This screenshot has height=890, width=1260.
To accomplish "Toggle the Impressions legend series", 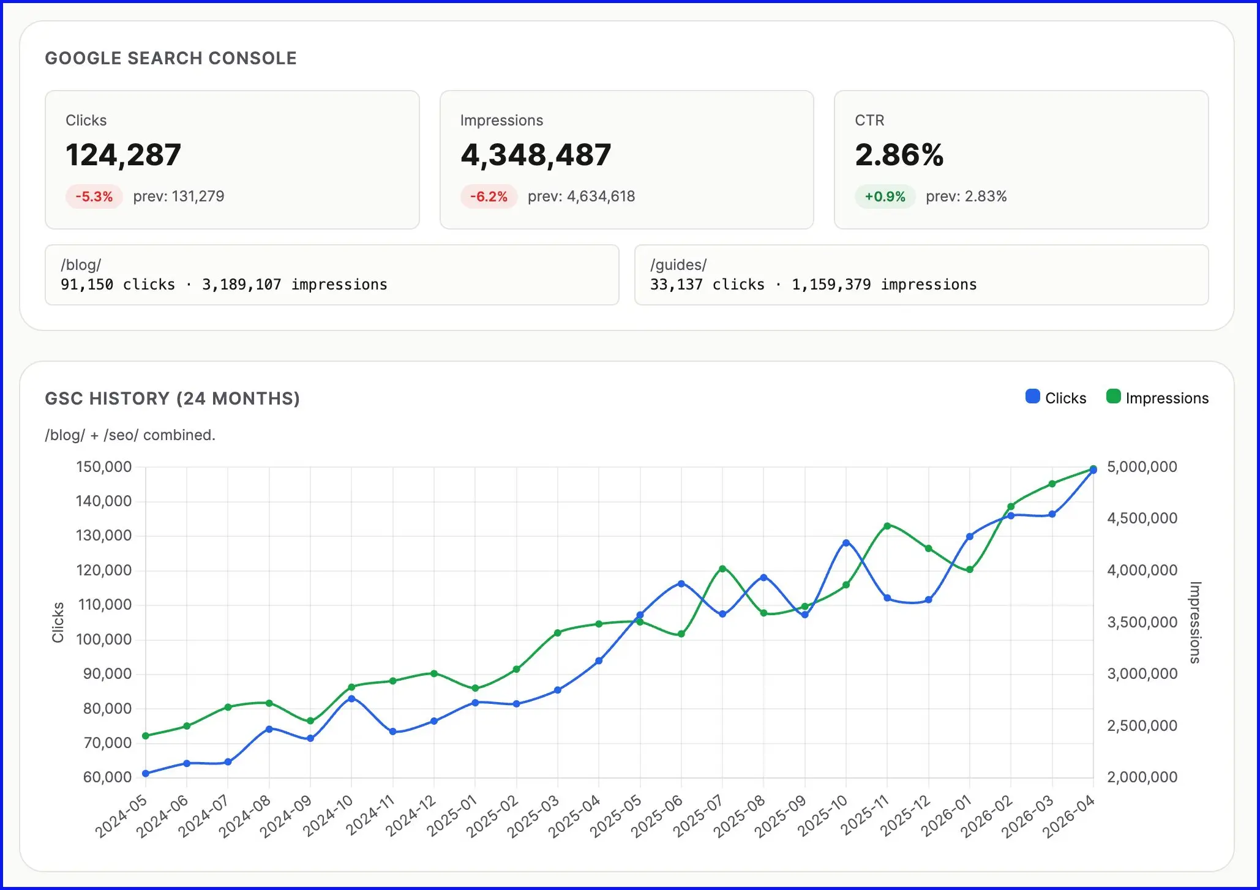I will pos(1157,398).
